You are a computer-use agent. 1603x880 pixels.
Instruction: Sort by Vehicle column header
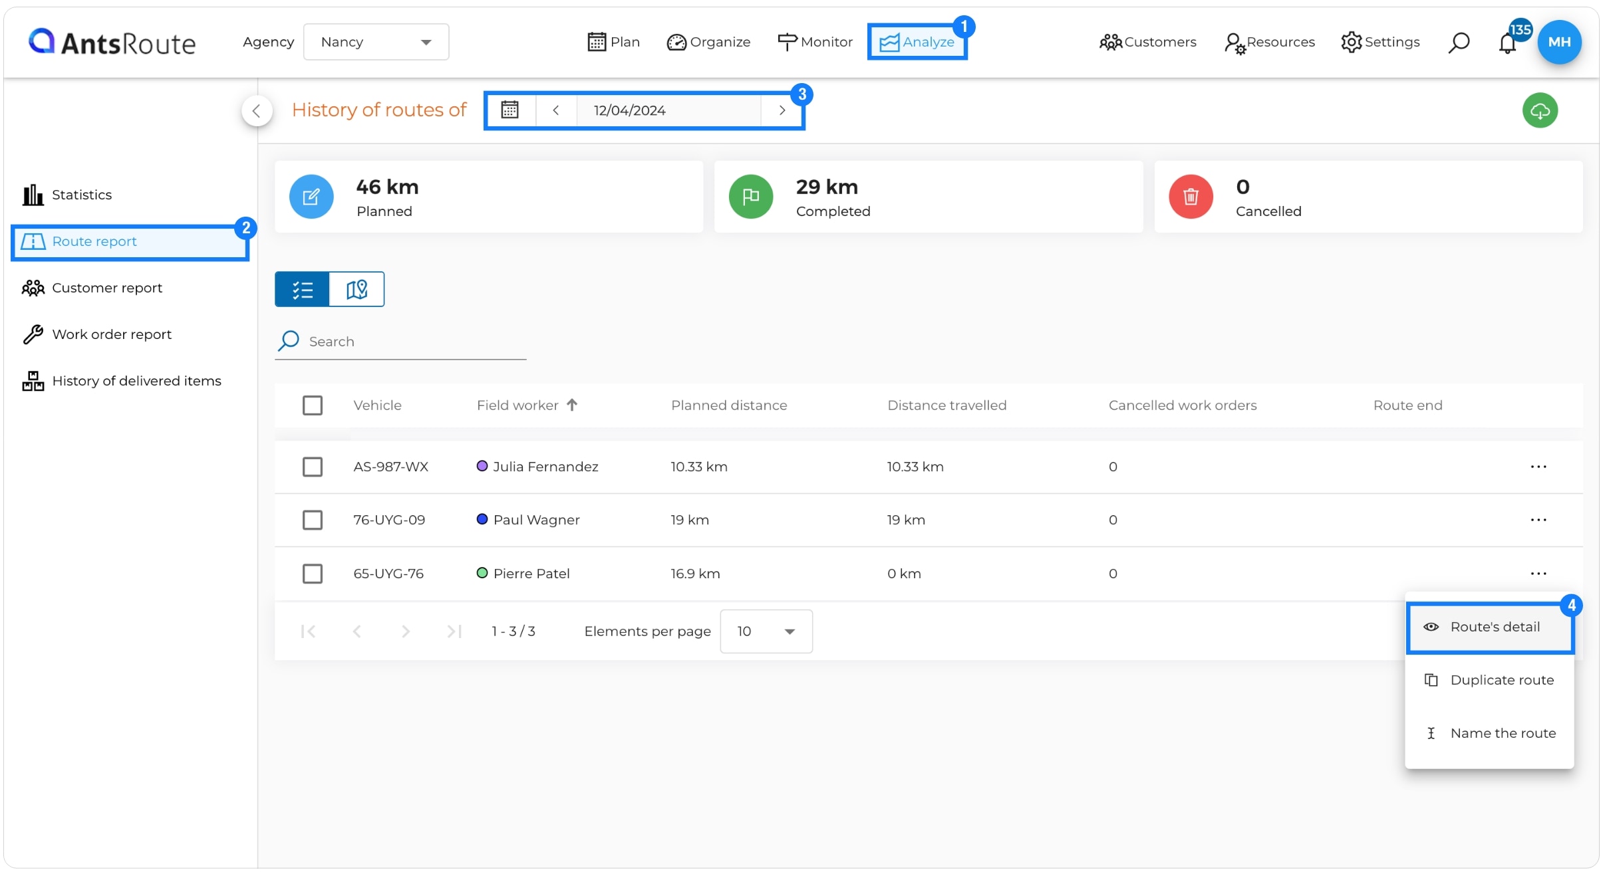point(377,405)
